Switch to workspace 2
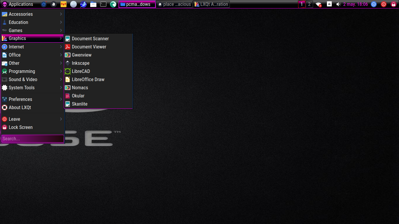 click(309, 4)
